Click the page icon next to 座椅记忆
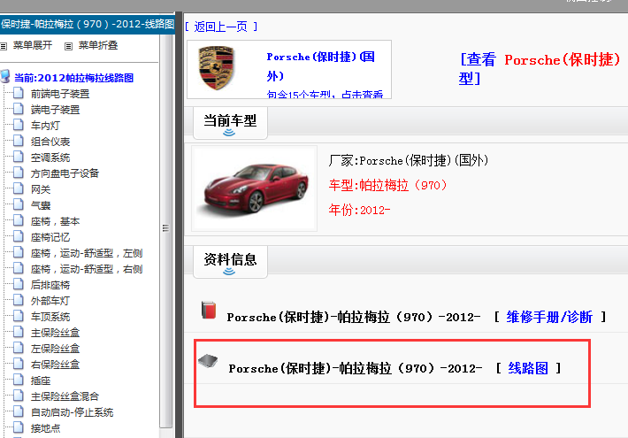This screenshot has width=628, height=438. tap(18, 236)
